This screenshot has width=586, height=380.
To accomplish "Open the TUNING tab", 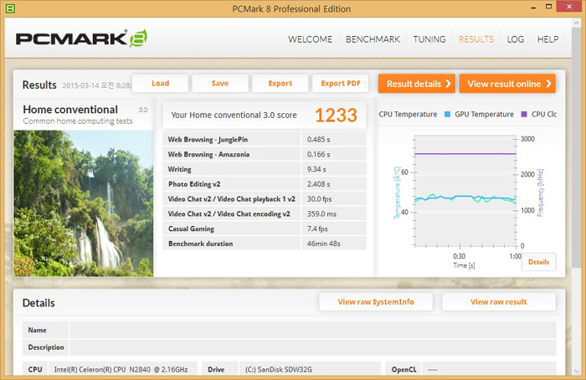I will click(x=429, y=39).
